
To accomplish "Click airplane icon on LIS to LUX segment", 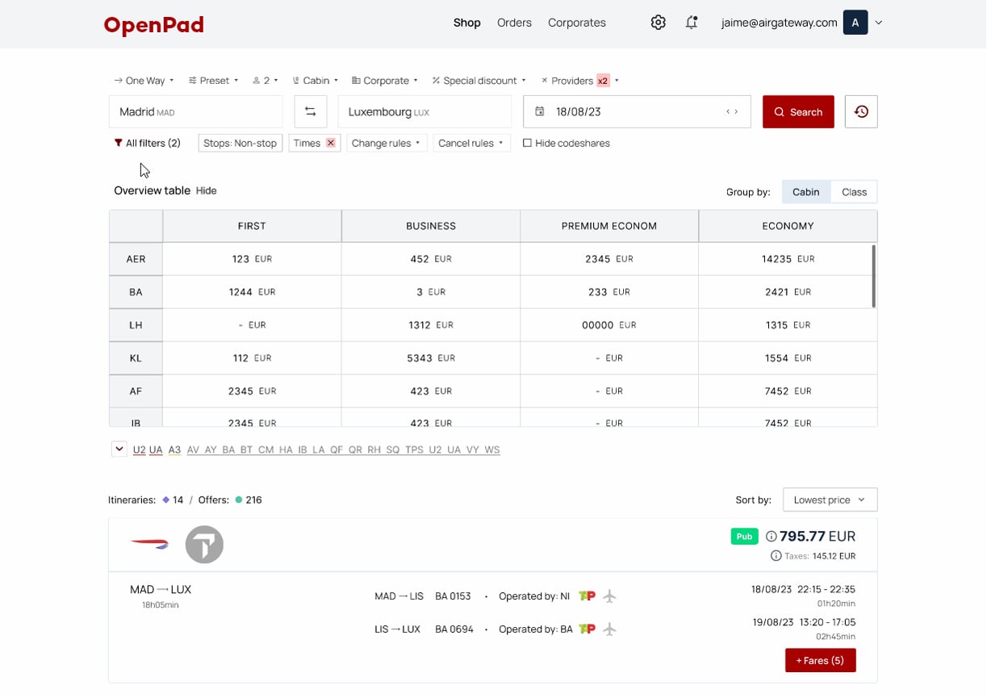I will 609,629.
